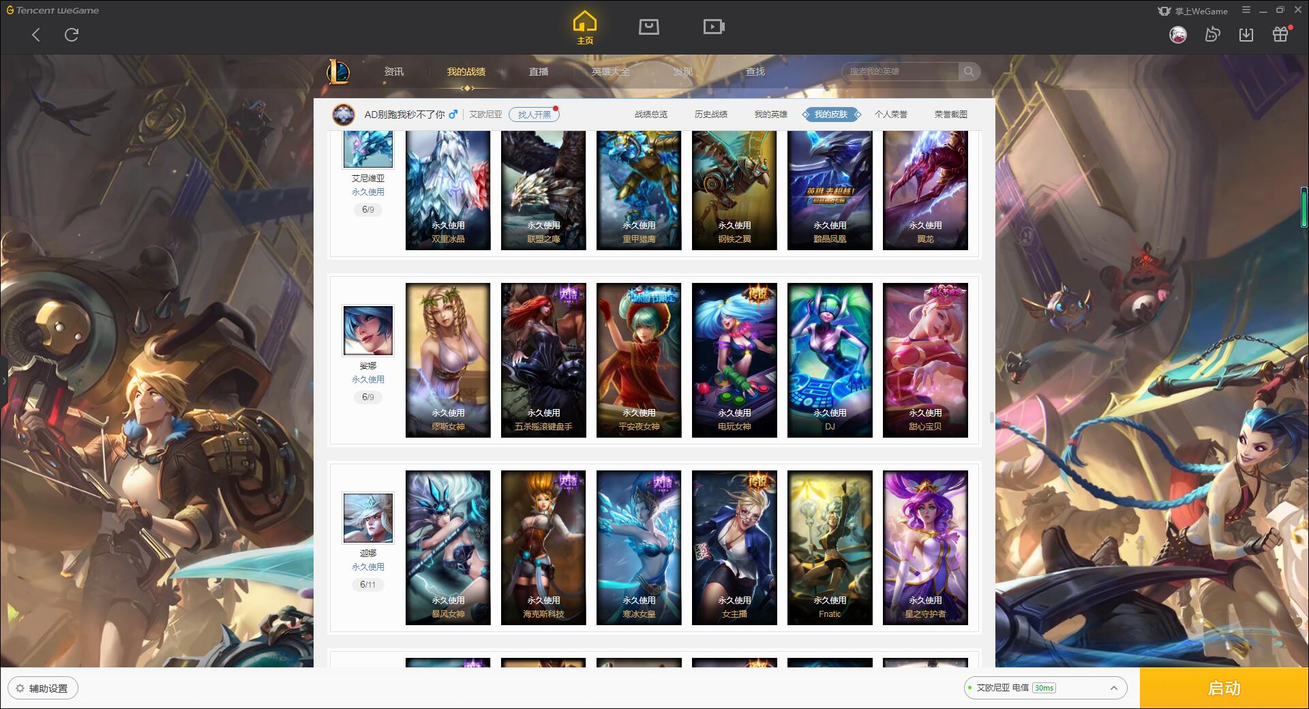The width and height of the screenshot is (1309, 709).
Task: Open the downloads manager icon
Action: (1246, 34)
